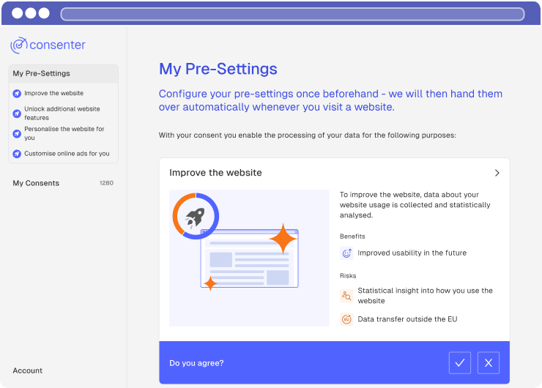Click icon next to Personalise the website
The width and height of the screenshot is (542, 388).
(x=17, y=133)
